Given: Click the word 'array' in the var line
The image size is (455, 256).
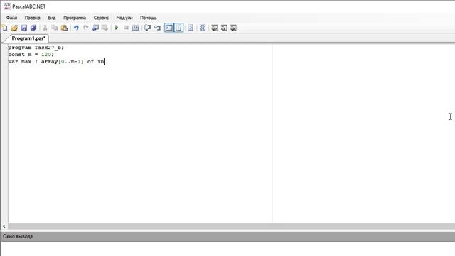Looking at the screenshot, I should tap(49, 62).
